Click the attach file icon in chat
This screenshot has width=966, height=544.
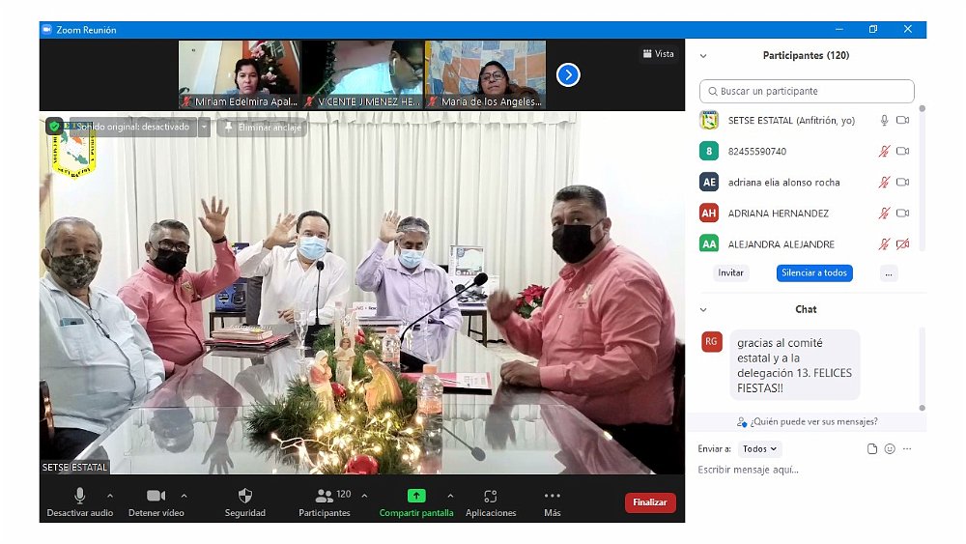pos(872,448)
